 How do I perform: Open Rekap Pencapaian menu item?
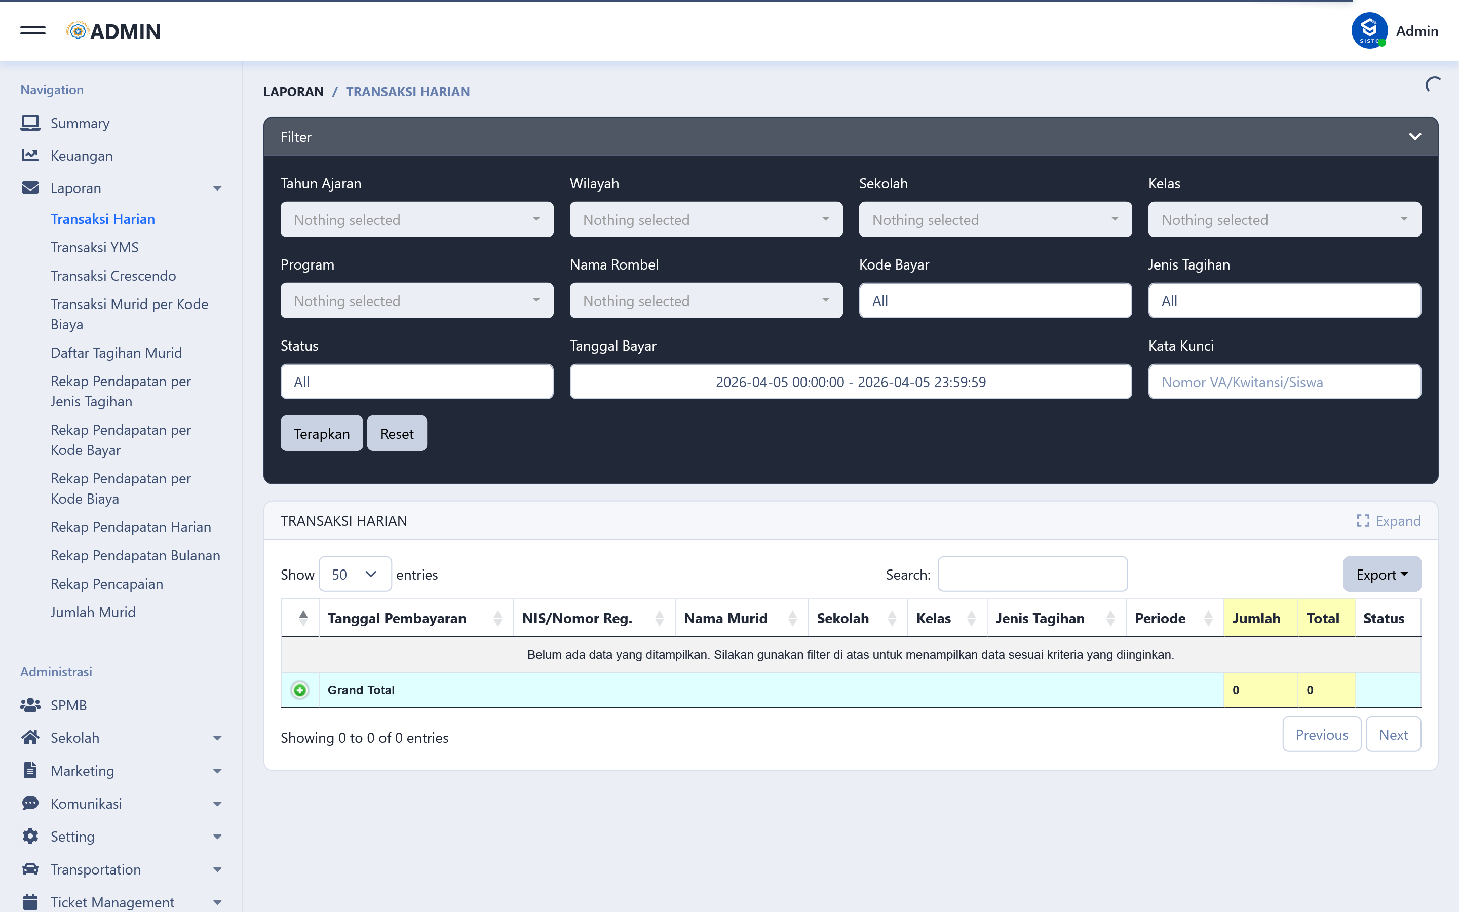[x=107, y=583]
